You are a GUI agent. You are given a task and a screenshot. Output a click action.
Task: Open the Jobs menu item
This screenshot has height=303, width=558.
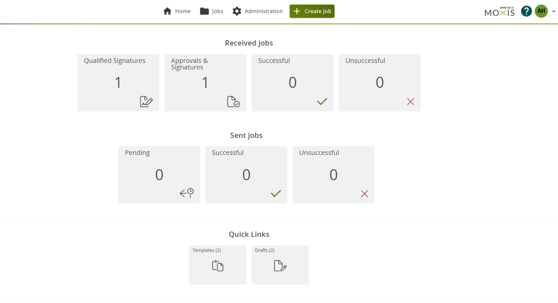pos(212,11)
